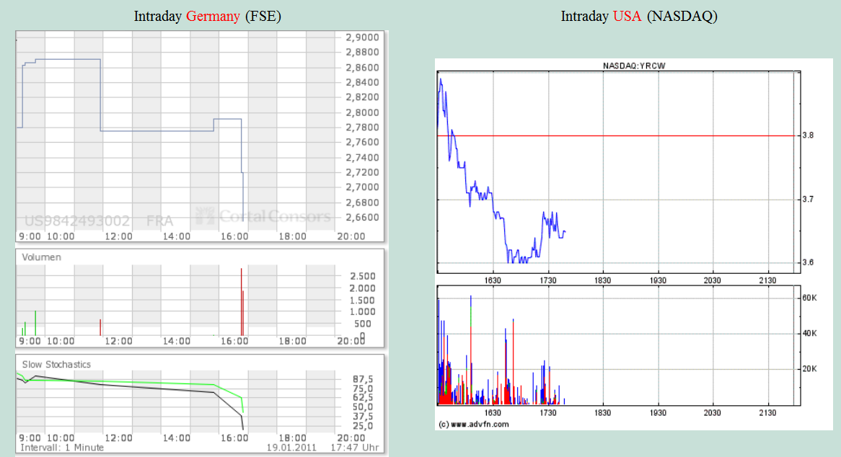Viewport: 841px width, 457px height.
Task: Select the 1.500 volume axis value
Action: [363, 301]
